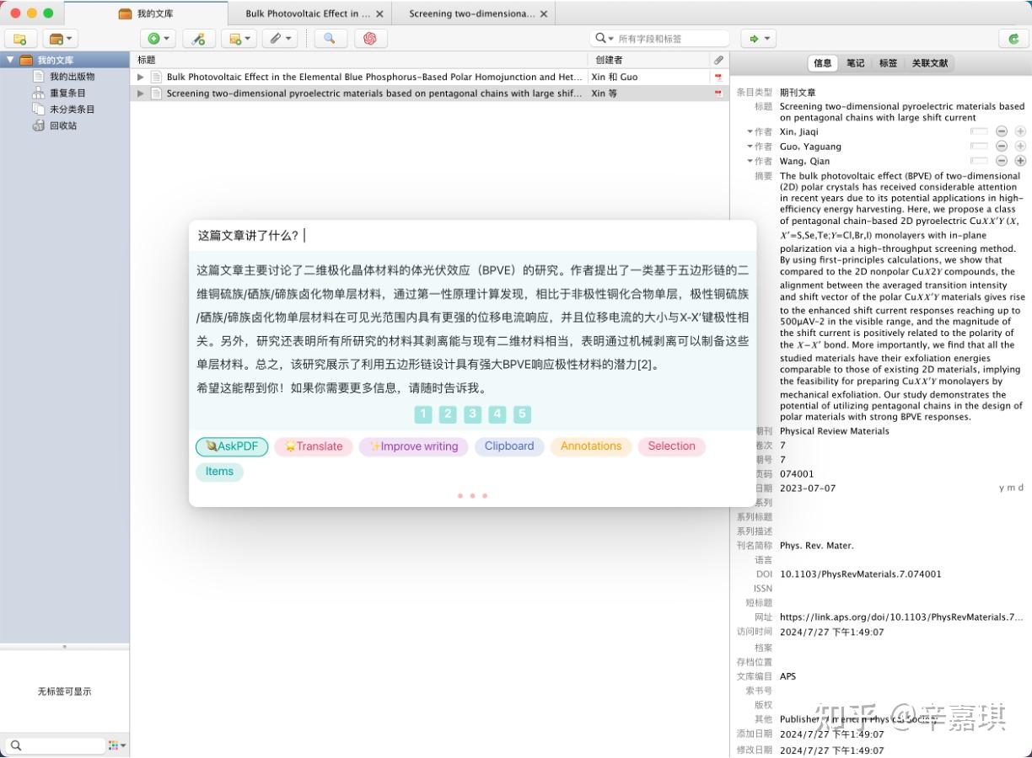Image resolution: width=1032 pixels, height=758 pixels.
Task: Click the tag filter search box
Action: click(55, 745)
